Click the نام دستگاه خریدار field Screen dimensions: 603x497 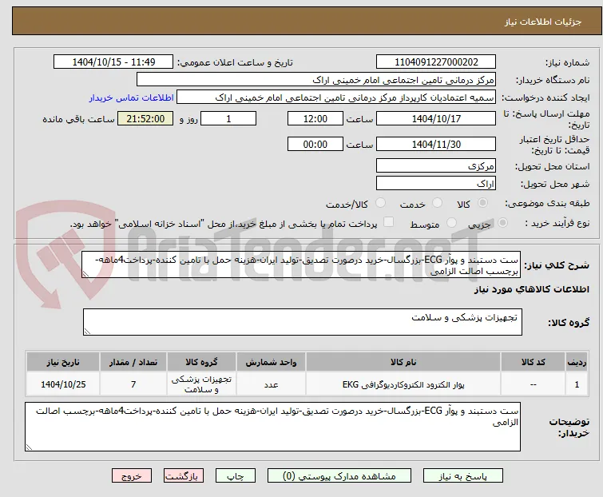point(316,80)
